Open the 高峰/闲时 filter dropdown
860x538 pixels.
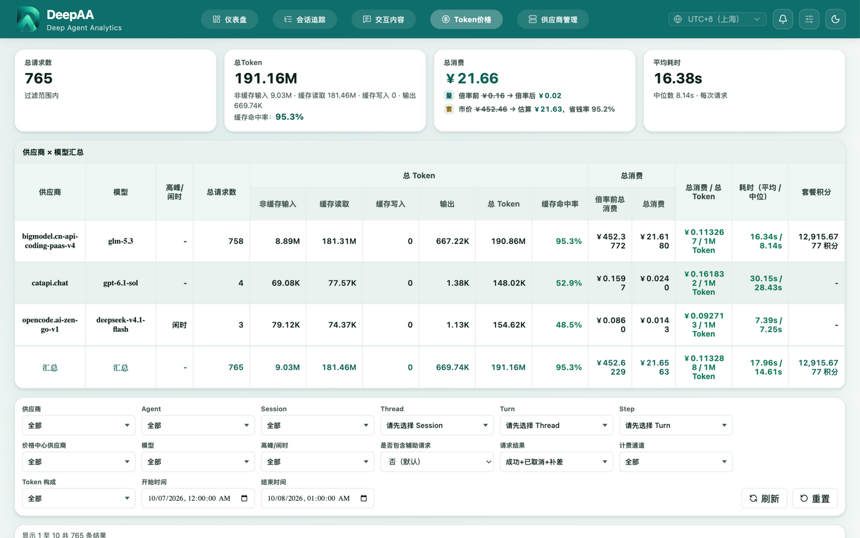(317, 461)
